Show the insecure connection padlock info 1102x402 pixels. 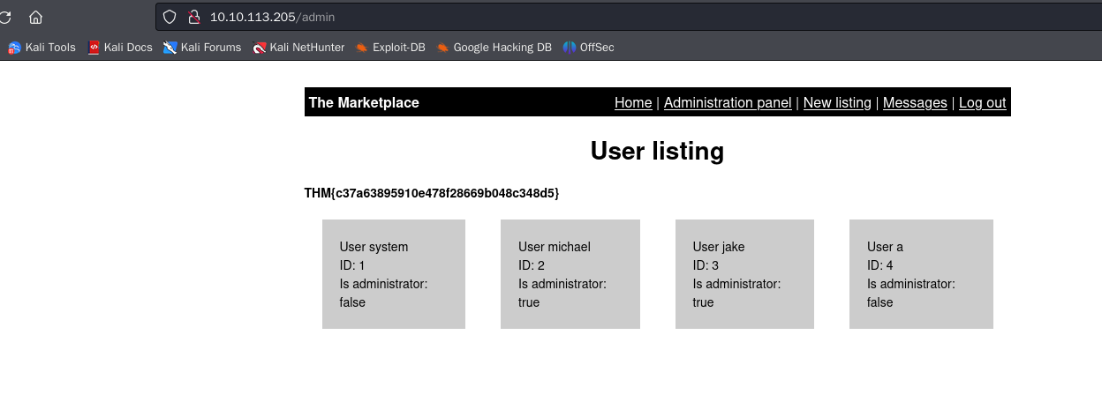click(194, 17)
